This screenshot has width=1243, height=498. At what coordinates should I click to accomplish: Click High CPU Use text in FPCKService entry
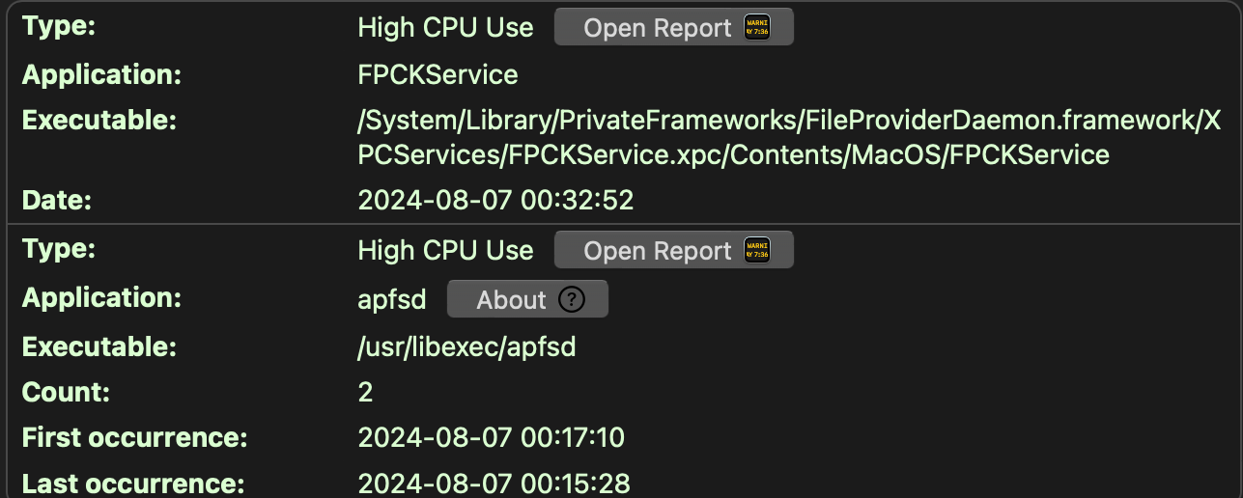[445, 28]
